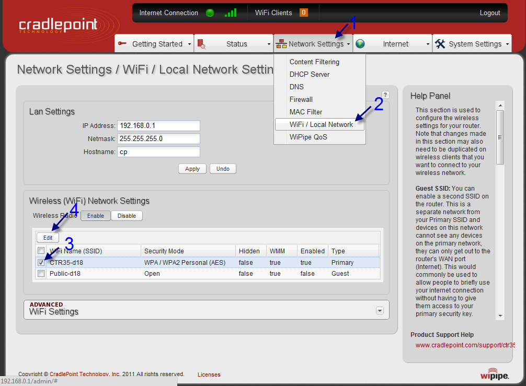The height and width of the screenshot is (386, 526).
Task: Click the Guest type cell
Action: [x=340, y=274]
